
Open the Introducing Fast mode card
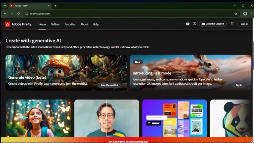(x=191, y=73)
